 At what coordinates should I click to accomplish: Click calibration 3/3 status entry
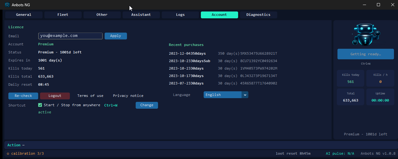coord(25,154)
